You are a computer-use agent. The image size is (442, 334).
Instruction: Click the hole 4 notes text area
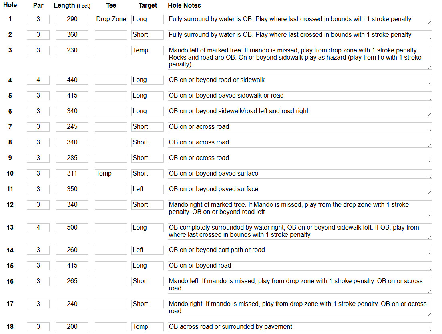299,80
